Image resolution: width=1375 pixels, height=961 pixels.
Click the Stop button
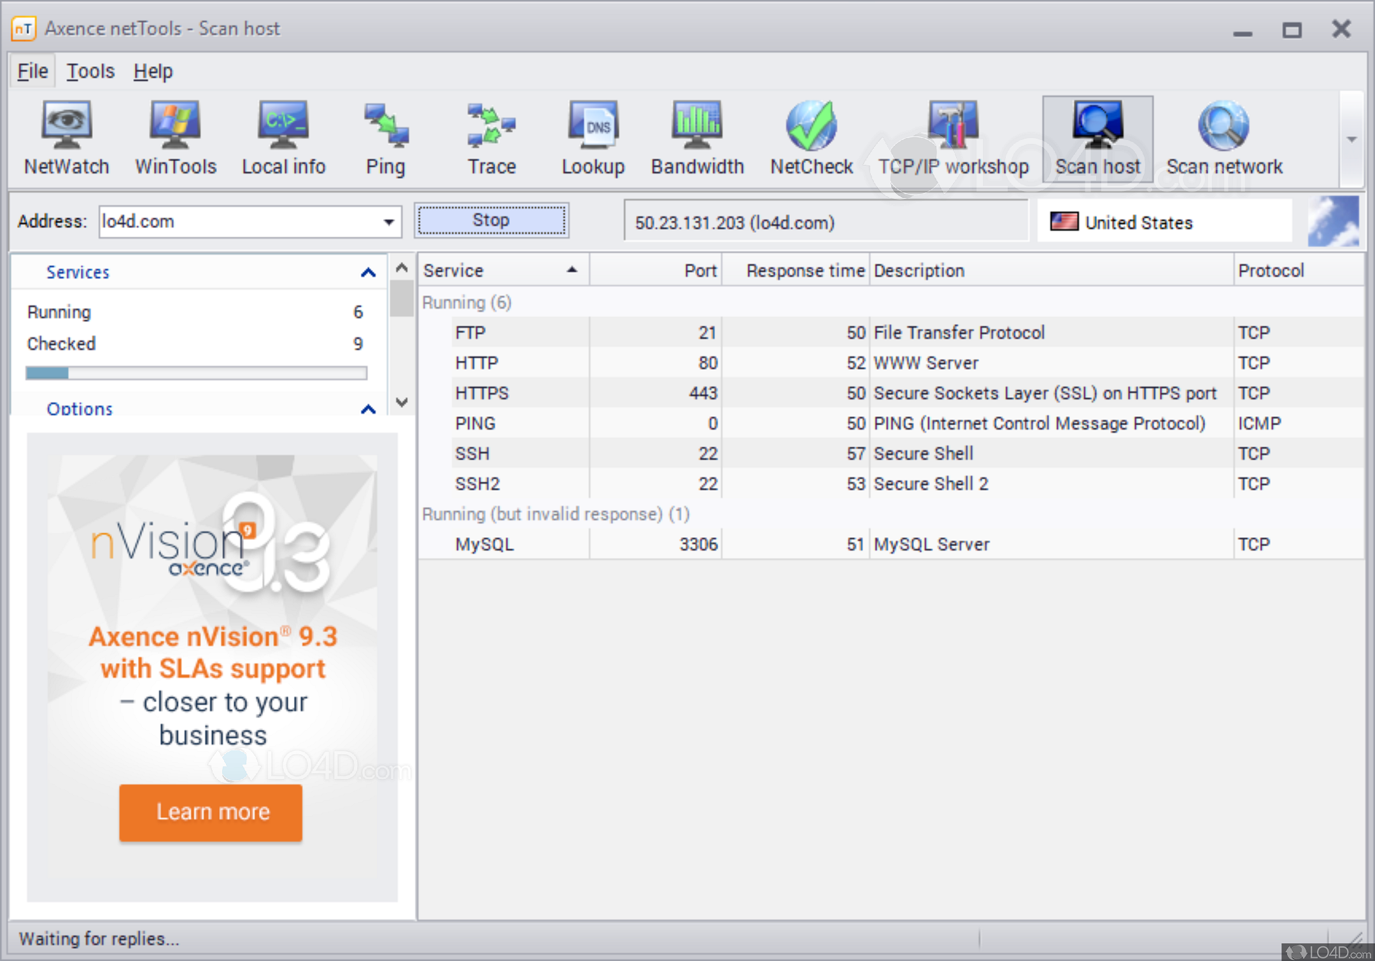491,220
